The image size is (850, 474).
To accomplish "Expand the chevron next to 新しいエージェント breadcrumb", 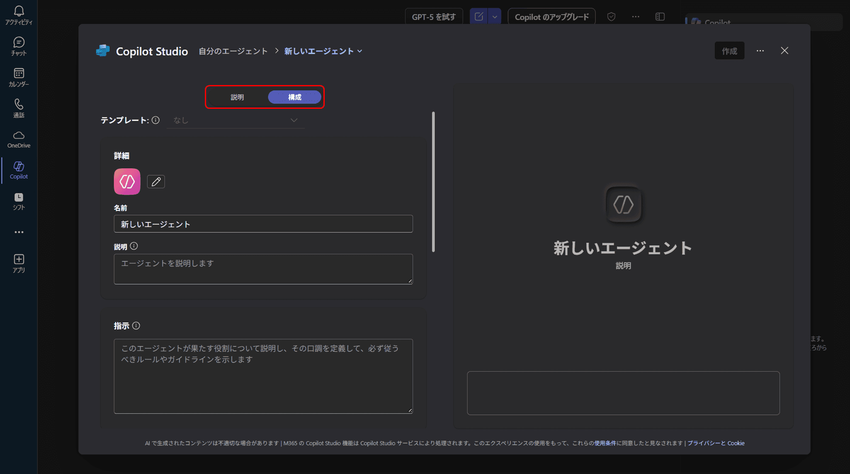I will (x=360, y=51).
